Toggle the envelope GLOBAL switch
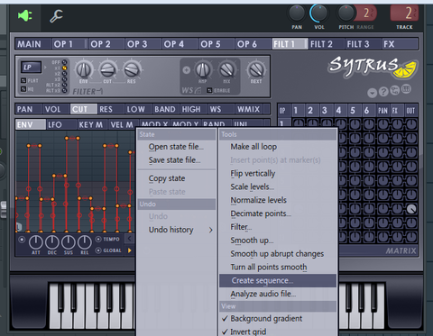Screen dimensions: 433x336 [98, 250]
